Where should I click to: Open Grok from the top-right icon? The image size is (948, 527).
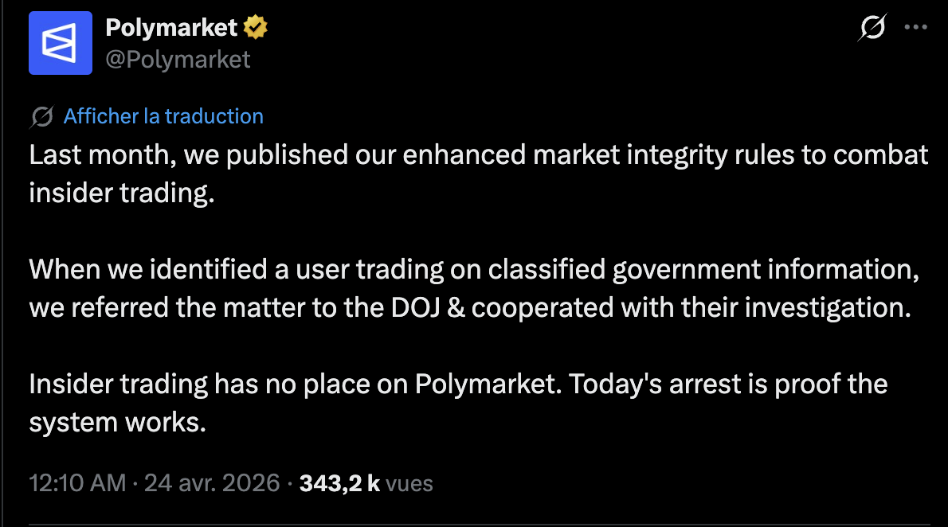coord(872,29)
